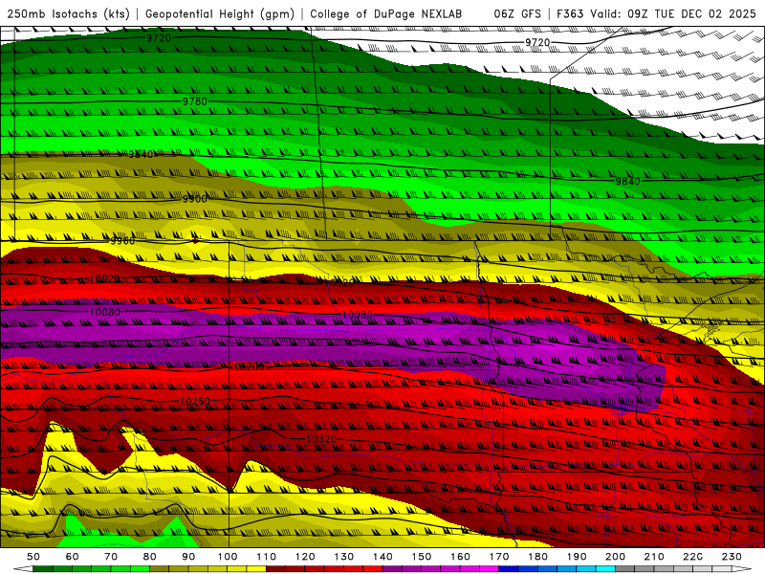
Task: Click the 230 value on the color scale
Action: tap(732, 557)
